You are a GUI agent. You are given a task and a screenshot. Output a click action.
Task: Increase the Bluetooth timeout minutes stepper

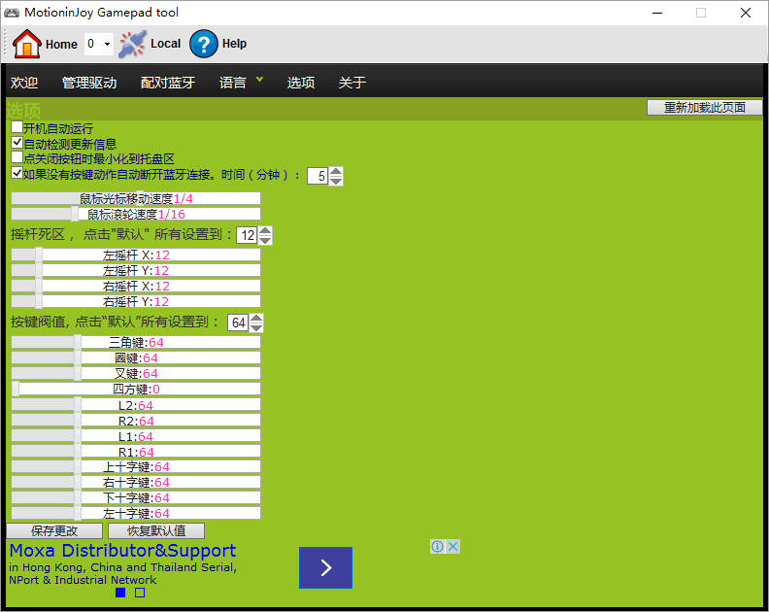(336, 172)
